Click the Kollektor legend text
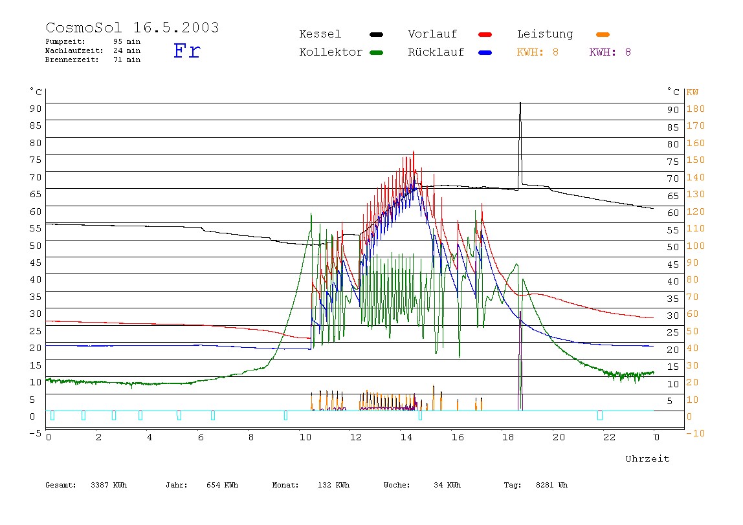 pos(331,52)
